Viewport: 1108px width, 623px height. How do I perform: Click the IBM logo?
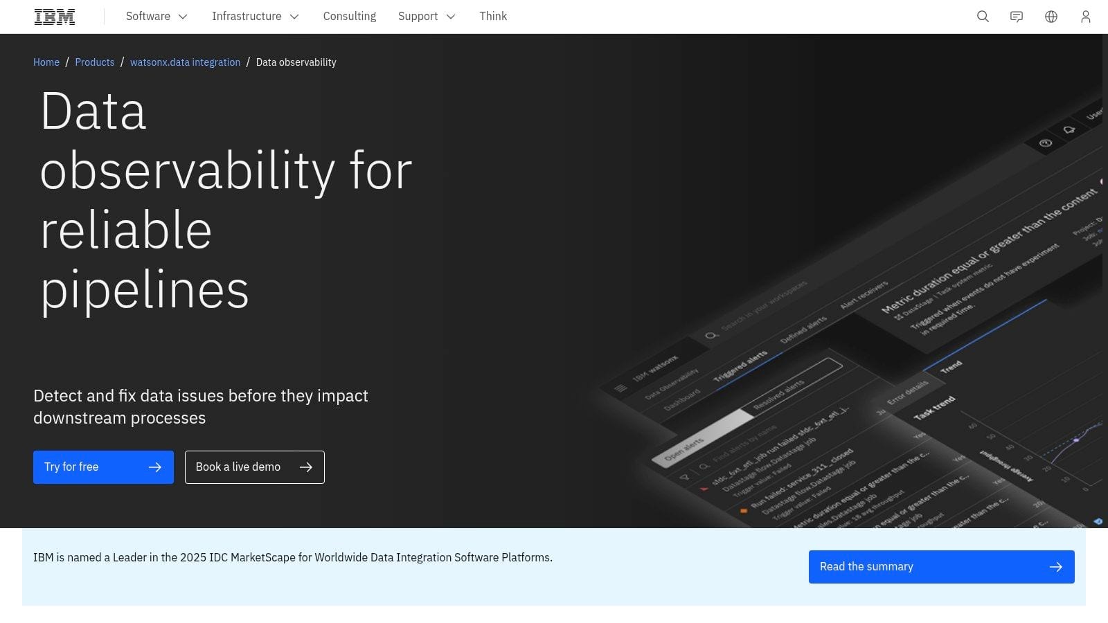pyautogui.click(x=55, y=17)
